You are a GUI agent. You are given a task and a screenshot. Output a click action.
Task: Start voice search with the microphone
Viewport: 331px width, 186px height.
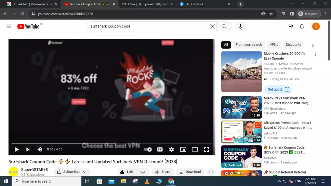coord(240,26)
